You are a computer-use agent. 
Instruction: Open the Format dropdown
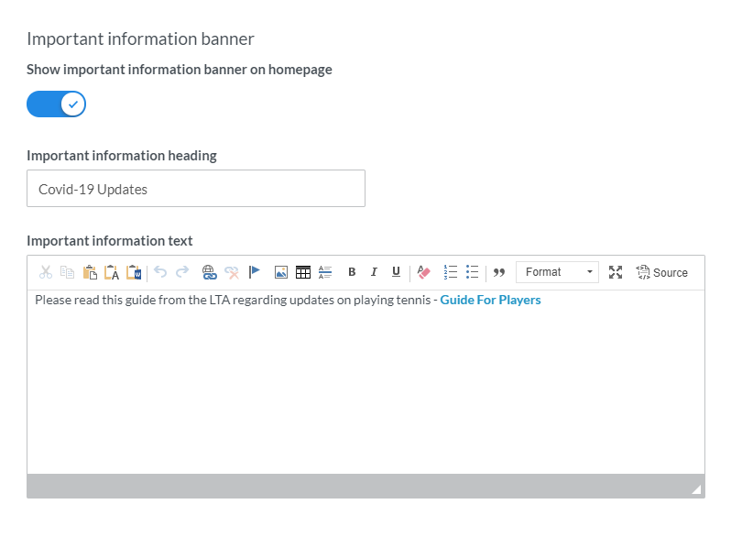[557, 272]
